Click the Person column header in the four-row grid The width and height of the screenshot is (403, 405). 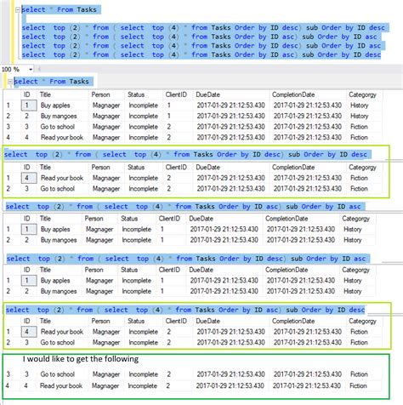[x=100, y=94]
